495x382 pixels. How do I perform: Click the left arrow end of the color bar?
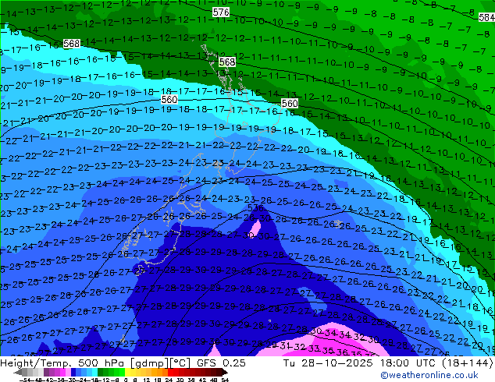[x=17, y=373]
